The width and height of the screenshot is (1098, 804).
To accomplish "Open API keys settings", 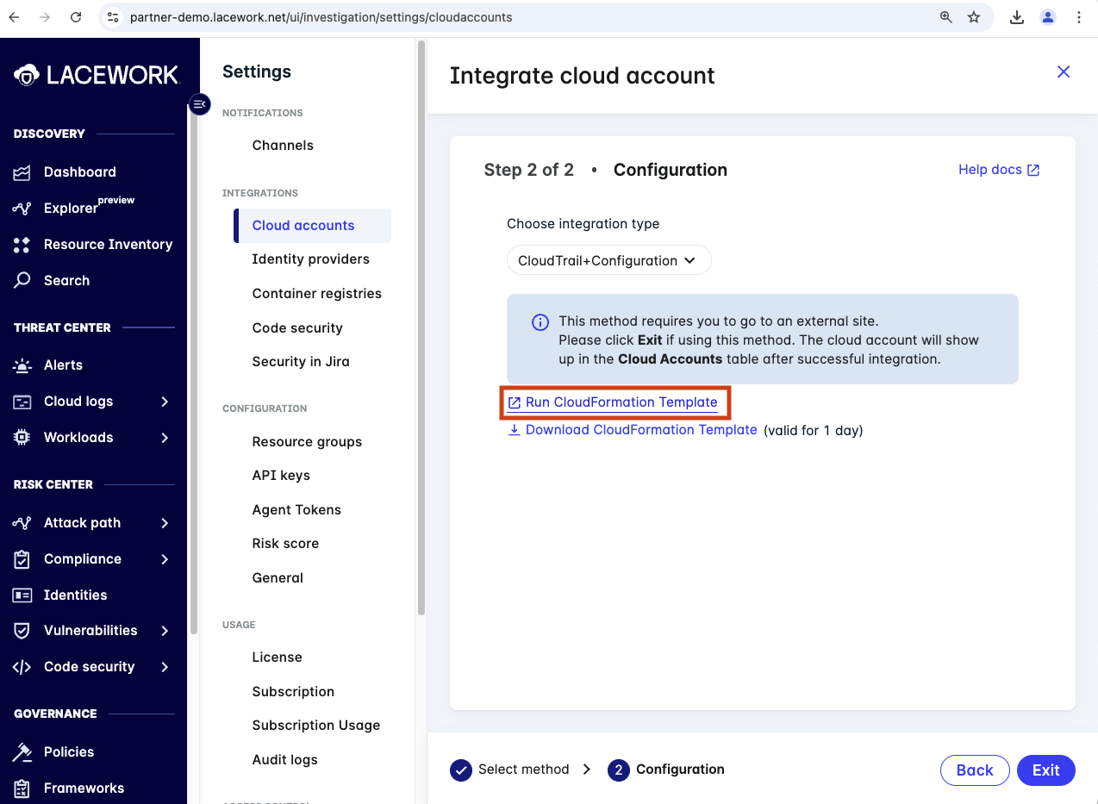I will click(x=281, y=476).
